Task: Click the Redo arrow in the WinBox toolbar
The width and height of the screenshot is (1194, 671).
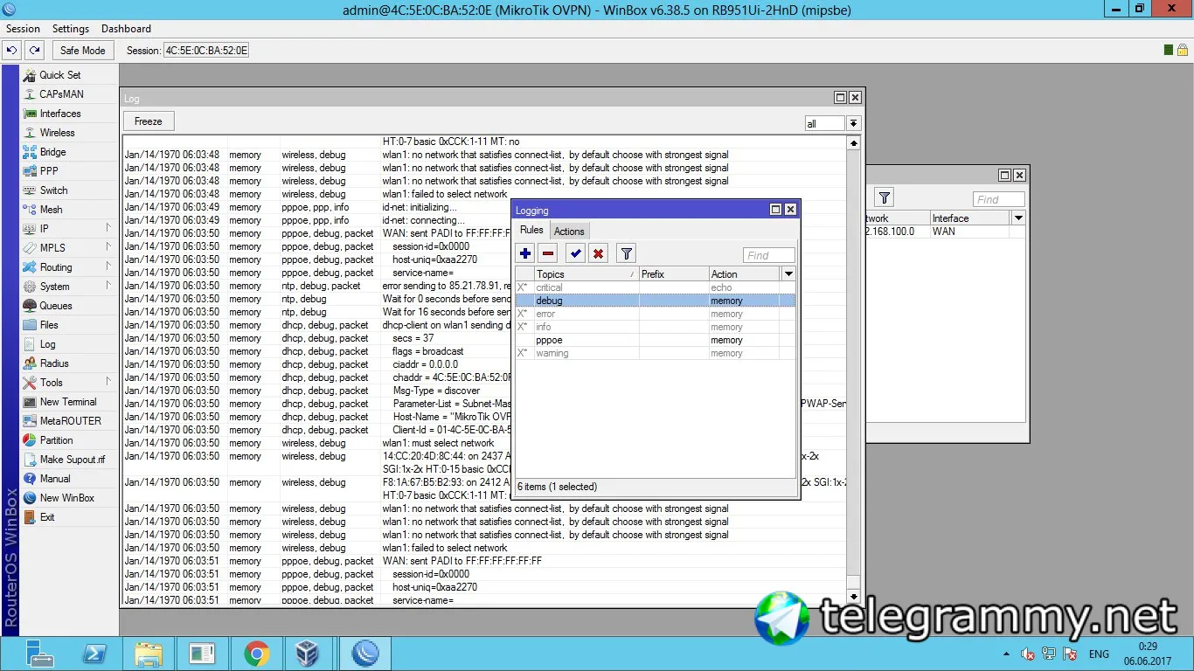Action: click(x=34, y=51)
